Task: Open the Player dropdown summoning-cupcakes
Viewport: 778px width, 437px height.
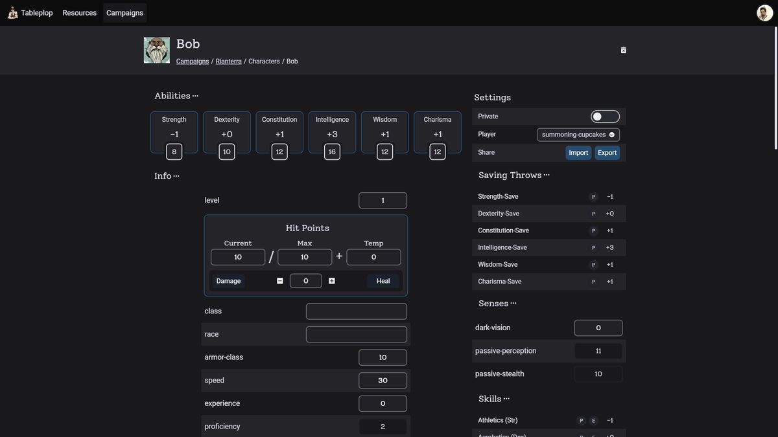Action: 578,135
